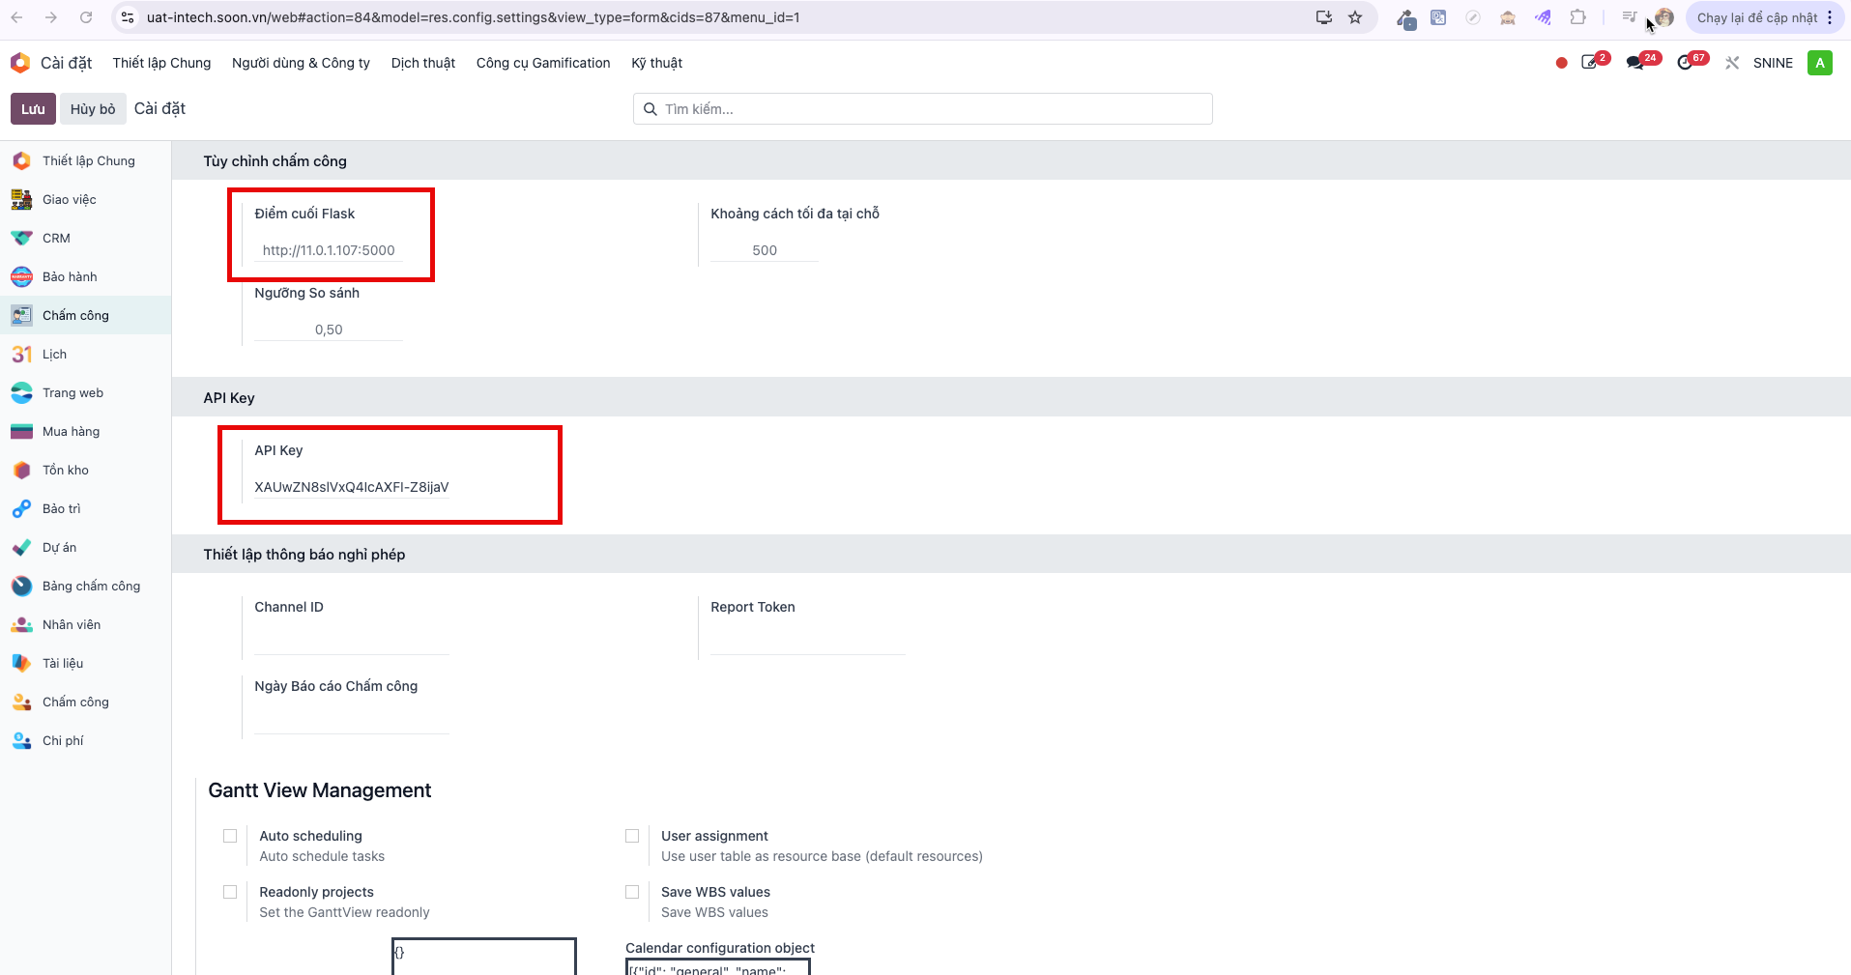Focus the Tìm kiếm search field
The width and height of the screenshot is (1851, 975).
point(923,109)
